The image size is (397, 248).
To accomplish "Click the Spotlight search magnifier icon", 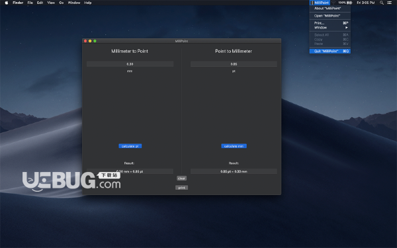I will tap(382, 3).
